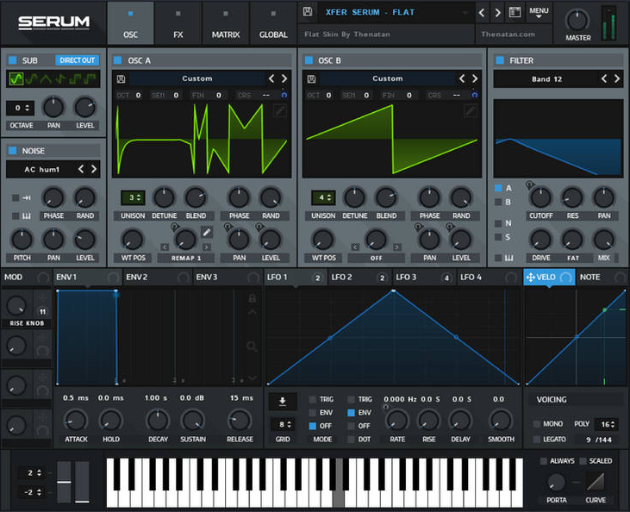Screen dimensions: 630x512
Task: Select the triangle wave sub oscillator shape
Action: pos(46,78)
